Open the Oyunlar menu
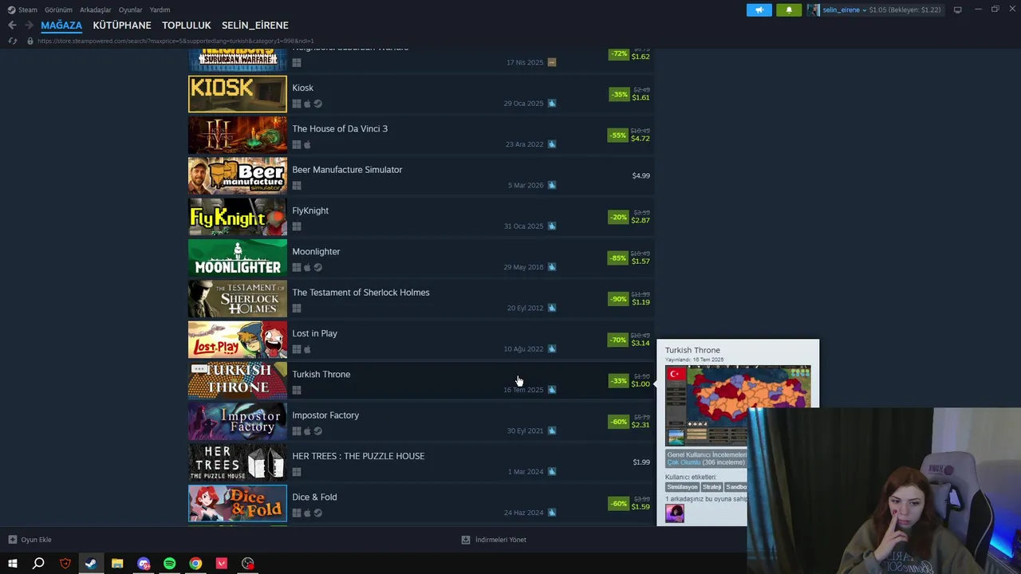The width and height of the screenshot is (1021, 574). (130, 10)
